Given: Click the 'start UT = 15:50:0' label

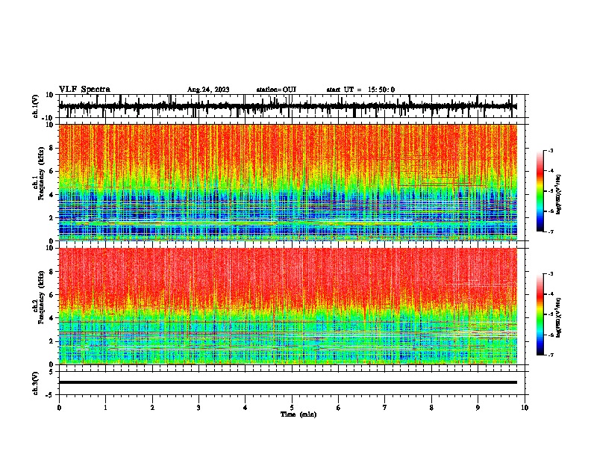Looking at the screenshot, I should (360, 90).
